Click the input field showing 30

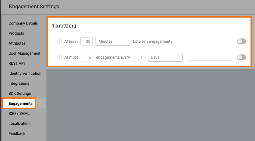point(86,41)
